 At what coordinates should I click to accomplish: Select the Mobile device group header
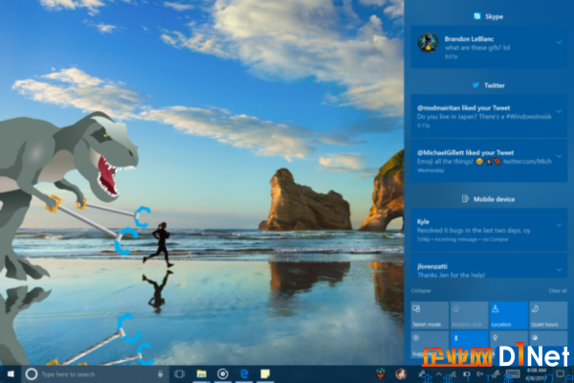(x=489, y=199)
